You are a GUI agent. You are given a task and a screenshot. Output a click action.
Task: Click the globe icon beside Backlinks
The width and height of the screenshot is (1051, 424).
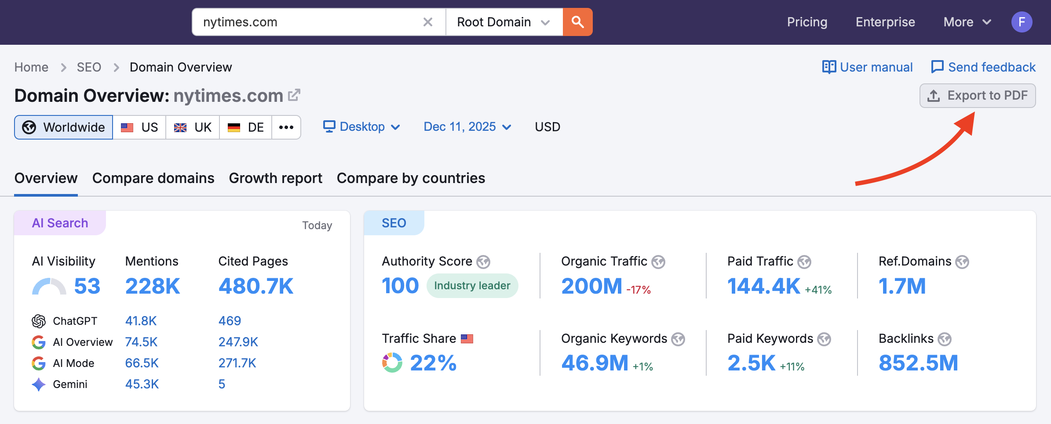(x=944, y=339)
